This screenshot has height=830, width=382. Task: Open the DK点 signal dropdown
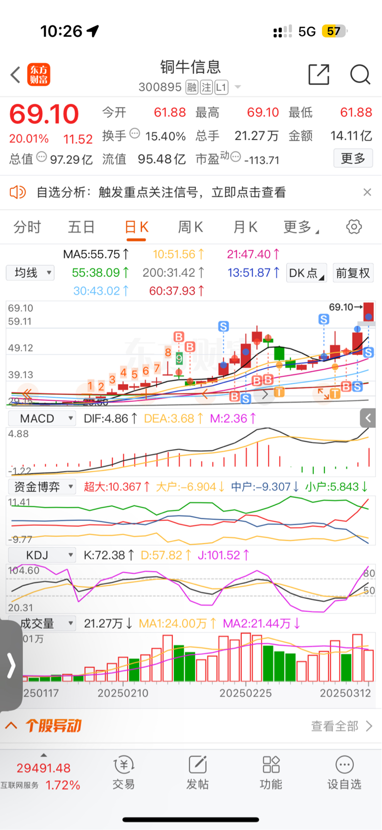(x=306, y=273)
